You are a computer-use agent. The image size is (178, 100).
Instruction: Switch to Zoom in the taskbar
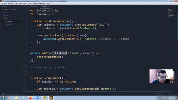coord(37,98)
